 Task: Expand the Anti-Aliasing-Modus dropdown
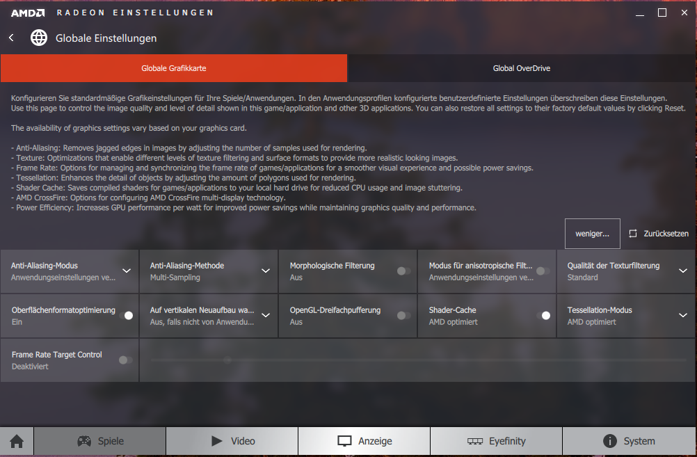tap(127, 271)
